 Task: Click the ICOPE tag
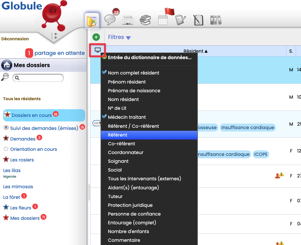(x=261, y=154)
